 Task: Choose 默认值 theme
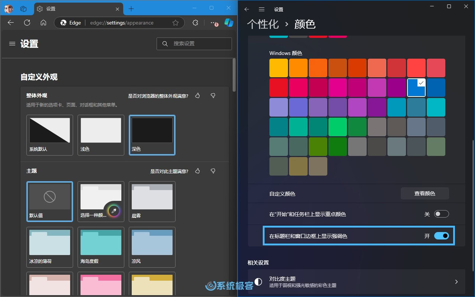click(x=50, y=201)
